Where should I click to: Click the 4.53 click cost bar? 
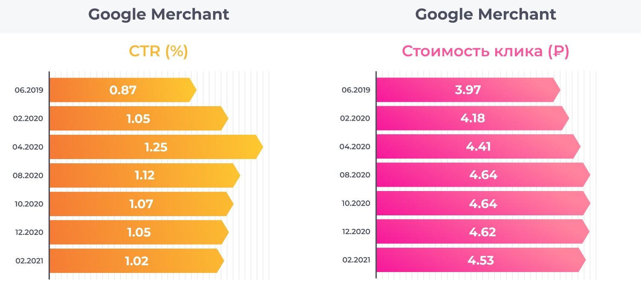(x=480, y=260)
